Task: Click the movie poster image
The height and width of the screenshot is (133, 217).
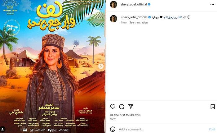Action: (x=53, y=66)
